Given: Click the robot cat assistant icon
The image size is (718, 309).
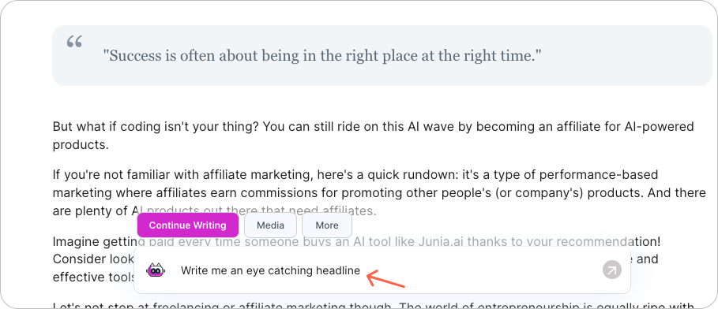Looking at the screenshot, I should pyautogui.click(x=156, y=270).
